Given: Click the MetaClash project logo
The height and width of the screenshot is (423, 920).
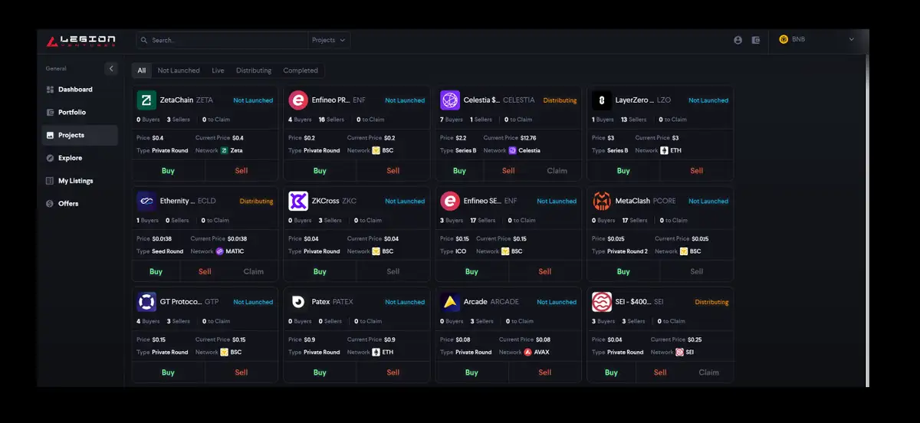Looking at the screenshot, I should tap(602, 202).
